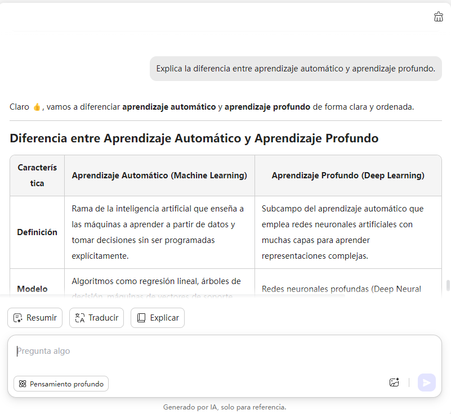Screen dimensions: 451x414
Task: Click the machine learning definition cell text
Action: (x=158, y=232)
